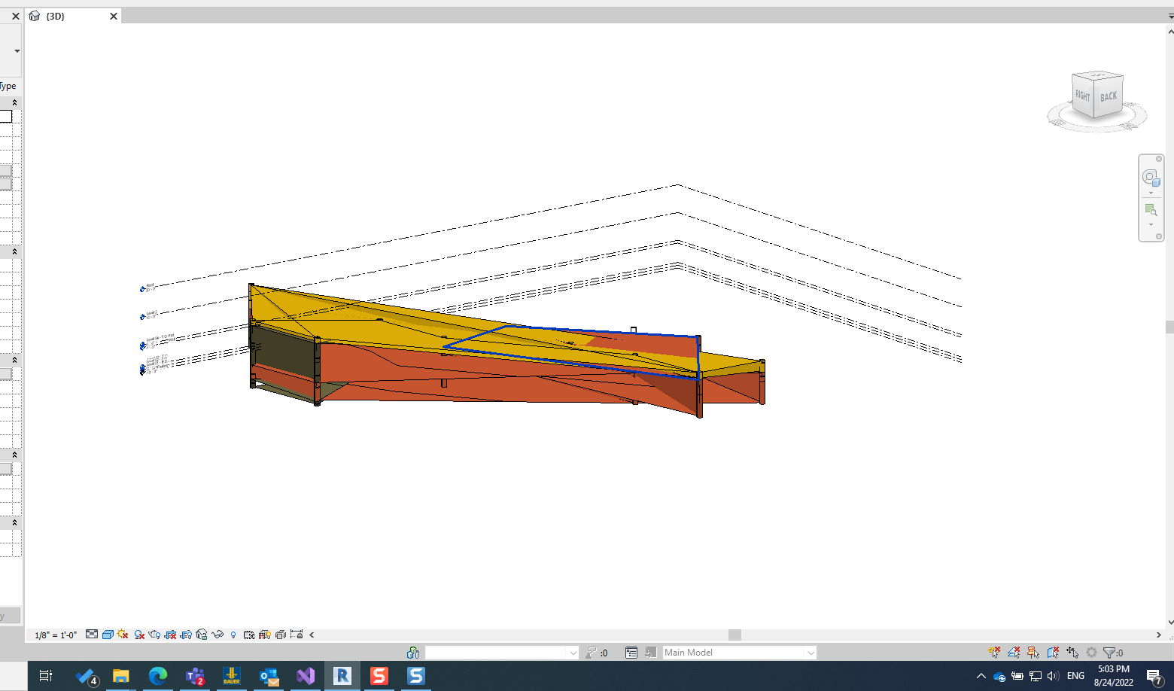Viewport: 1174px width, 691px height.
Task: Launch Visual Studio from the taskbar
Action: pos(306,676)
